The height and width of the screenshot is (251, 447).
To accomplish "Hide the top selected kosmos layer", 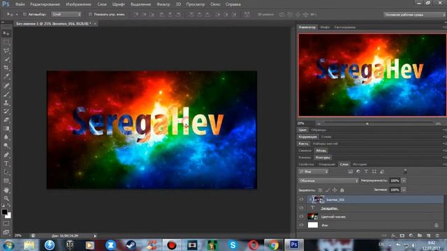I will coord(301,199).
